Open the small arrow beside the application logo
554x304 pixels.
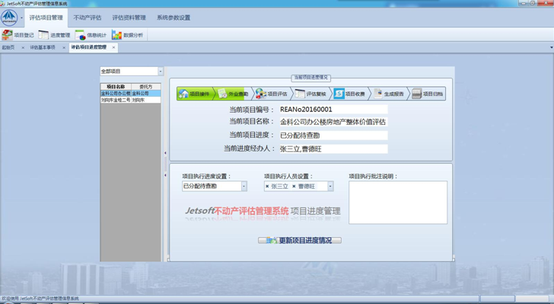[21, 18]
